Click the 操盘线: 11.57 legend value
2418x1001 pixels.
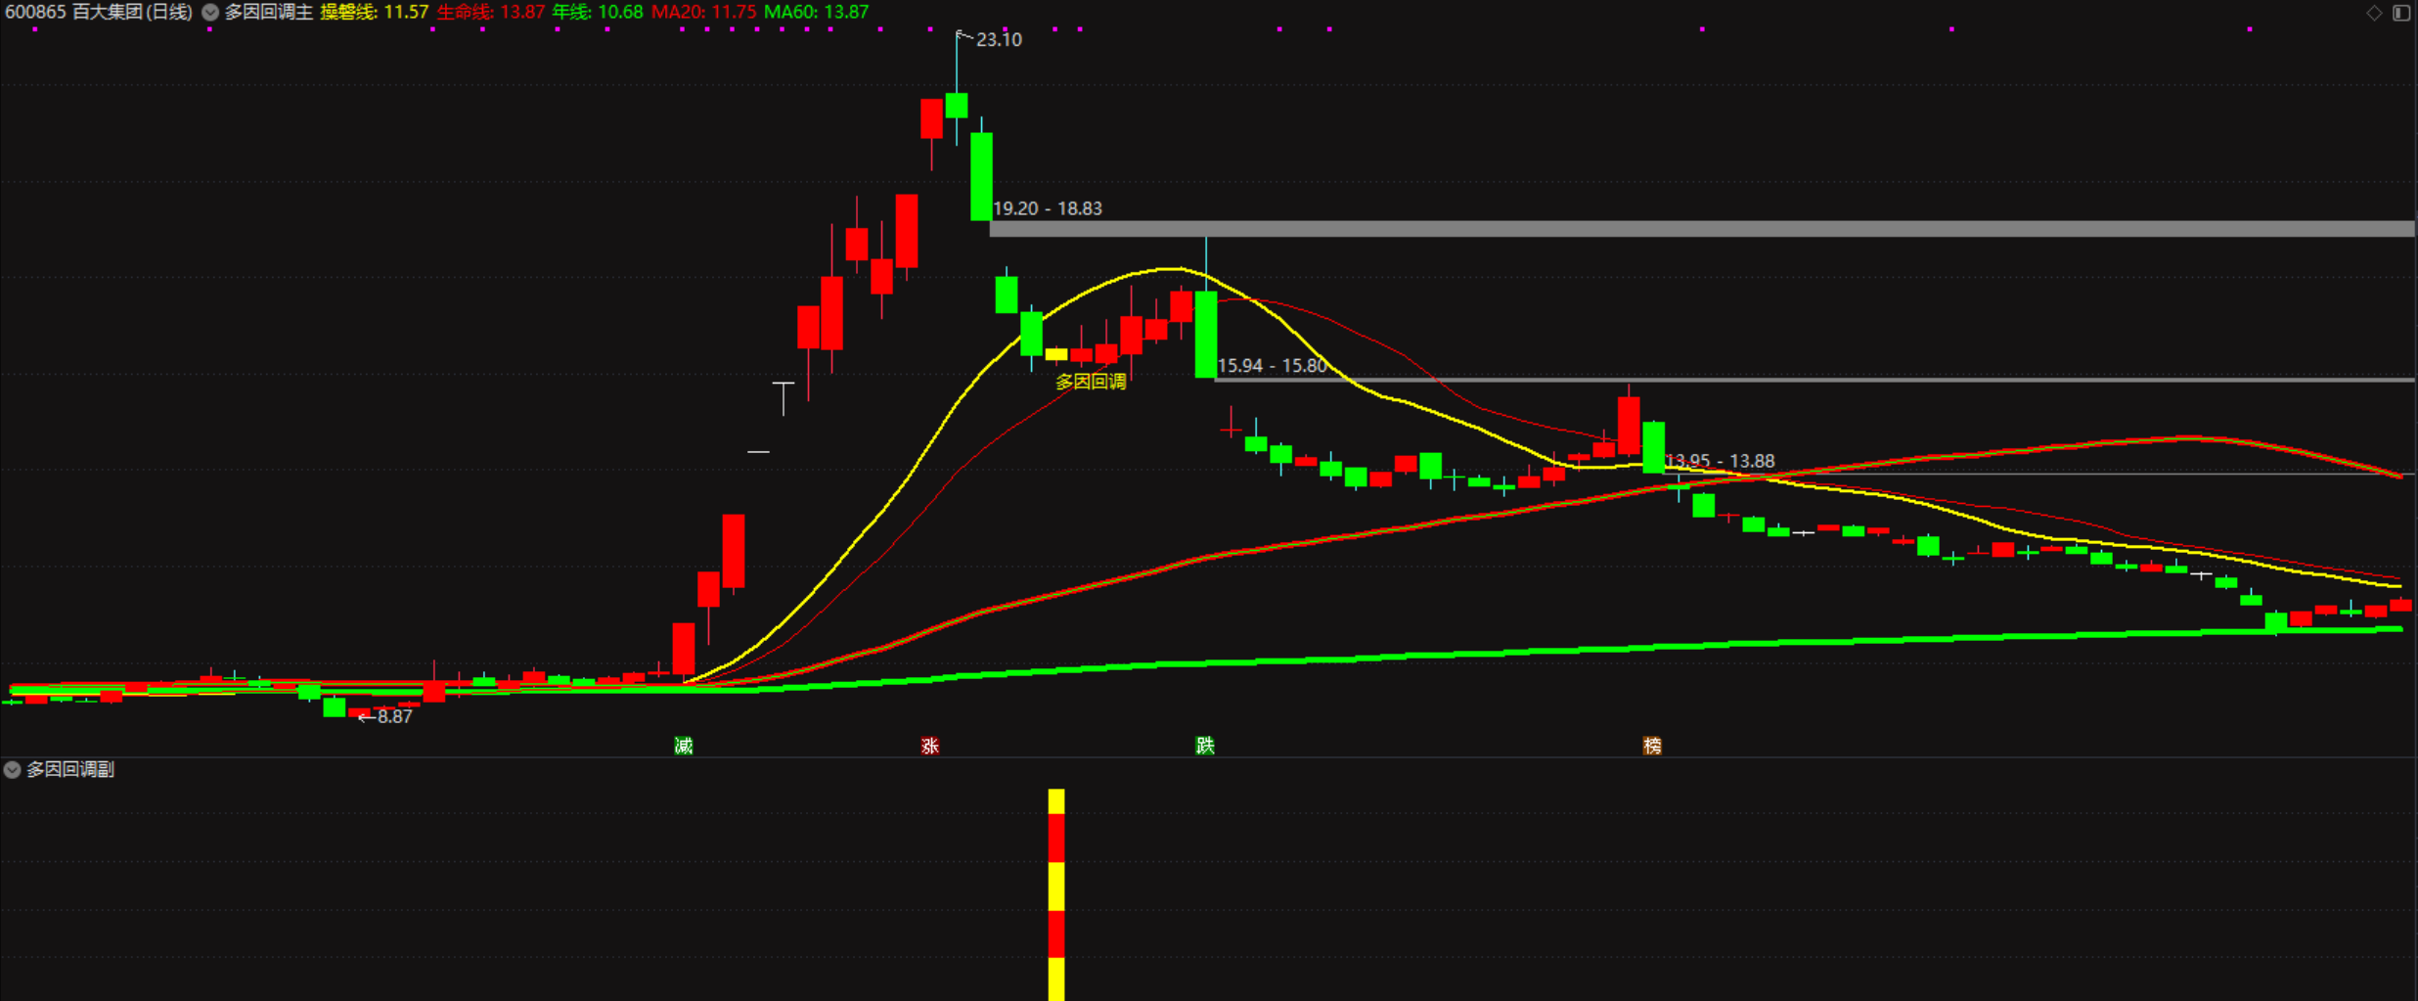click(375, 13)
